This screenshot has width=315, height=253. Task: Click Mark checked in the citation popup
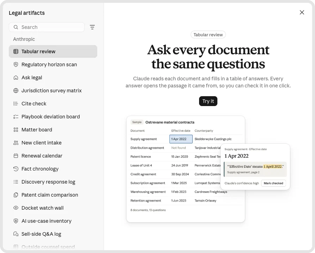(273, 183)
